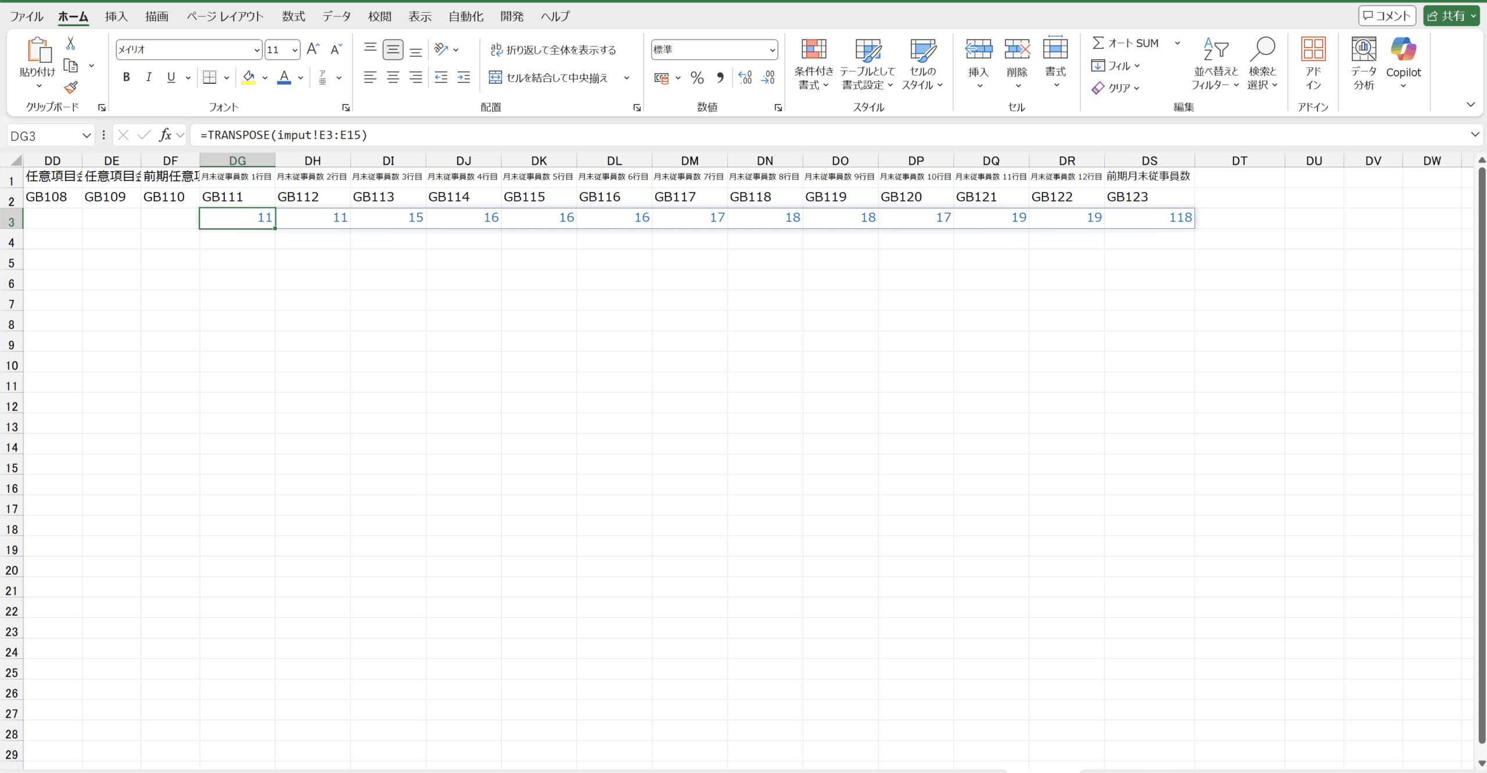Click the Percent Style icon
1487x773 pixels.
click(x=697, y=77)
